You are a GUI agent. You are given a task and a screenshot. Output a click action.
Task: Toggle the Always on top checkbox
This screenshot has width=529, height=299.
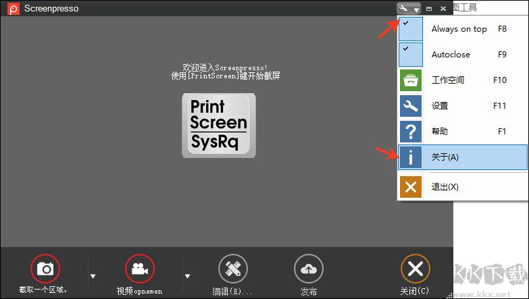[411, 29]
